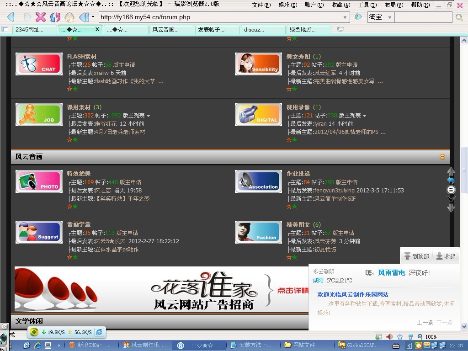This screenshot has height=351, width=468.
Task: Click the search text box beside 淘宝
Action: (423, 17)
